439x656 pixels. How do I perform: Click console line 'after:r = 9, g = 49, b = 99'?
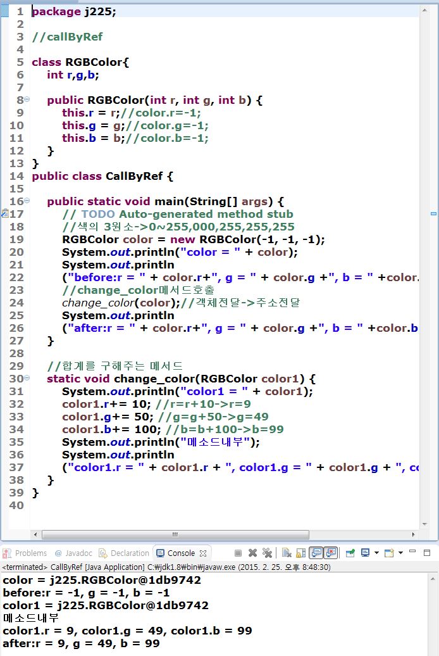coord(81,643)
